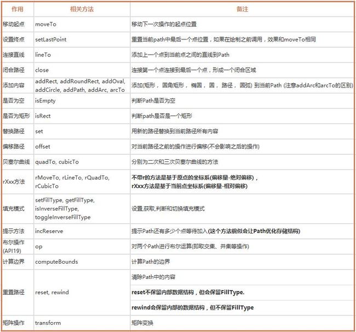Click the 偏移路径 row label
Screen dimensions: 356x332
coord(14,147)
